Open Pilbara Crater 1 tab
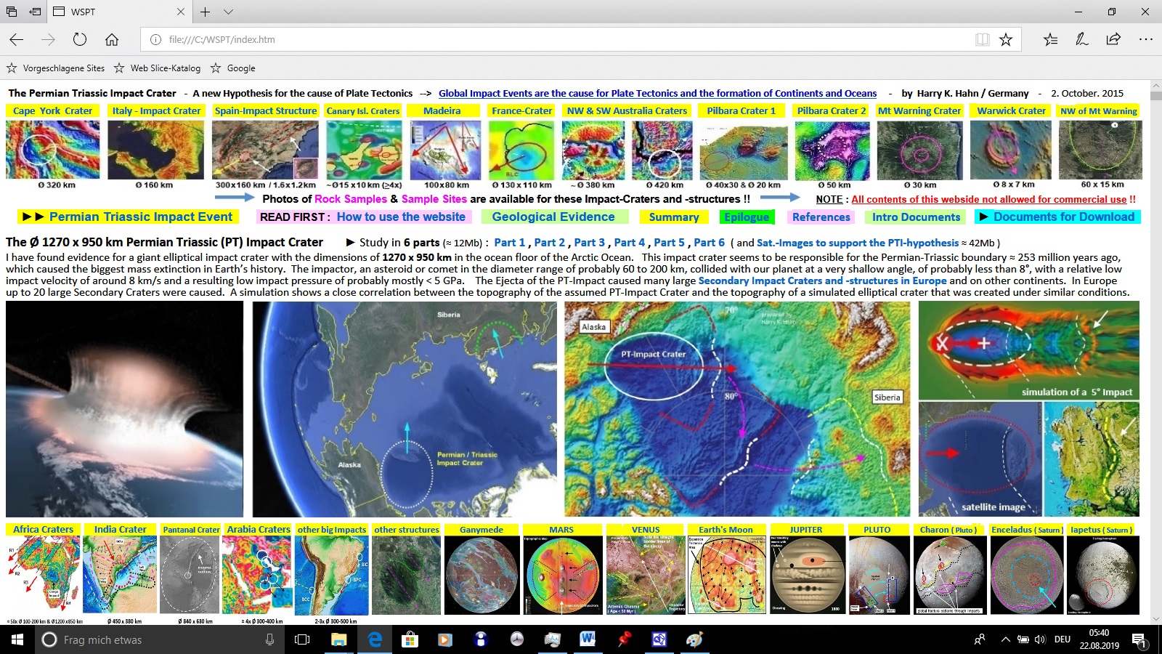Viewport: 1162px width, 654px height. point(742,110)
